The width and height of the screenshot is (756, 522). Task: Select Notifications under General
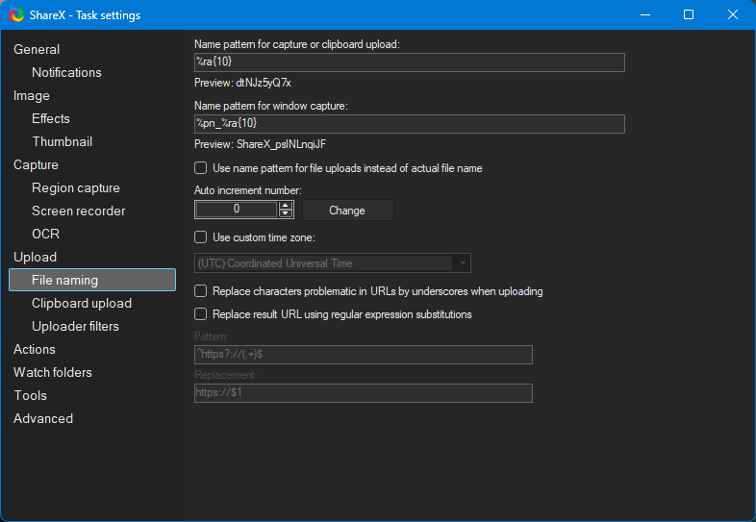[x=66, y=72]
